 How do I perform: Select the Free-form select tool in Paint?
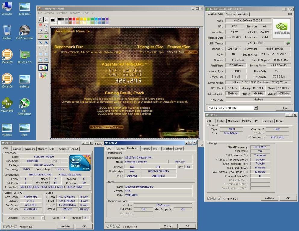(x=40, y=20)
